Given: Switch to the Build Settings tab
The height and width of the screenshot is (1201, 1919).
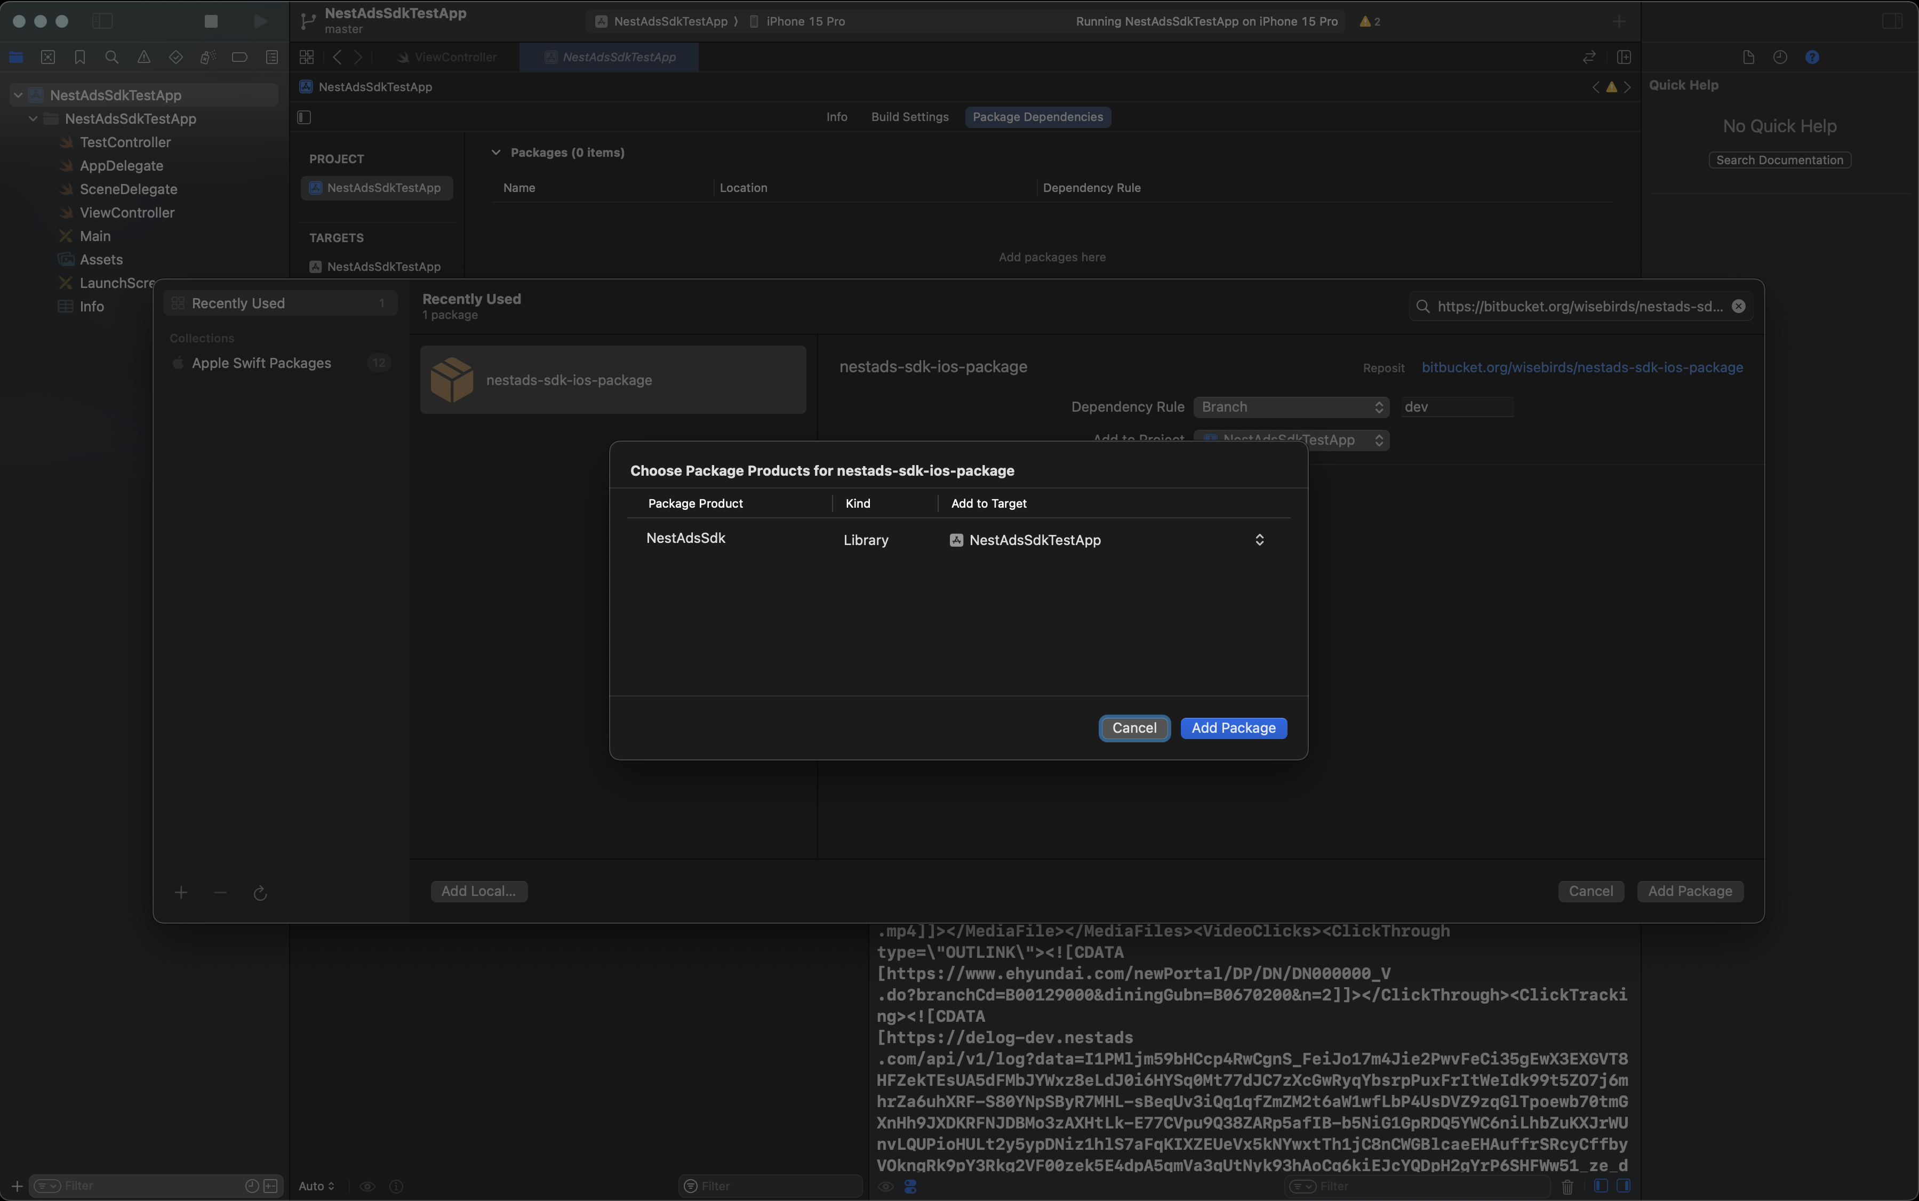Looking at the screenshot, I should (909, 117).
